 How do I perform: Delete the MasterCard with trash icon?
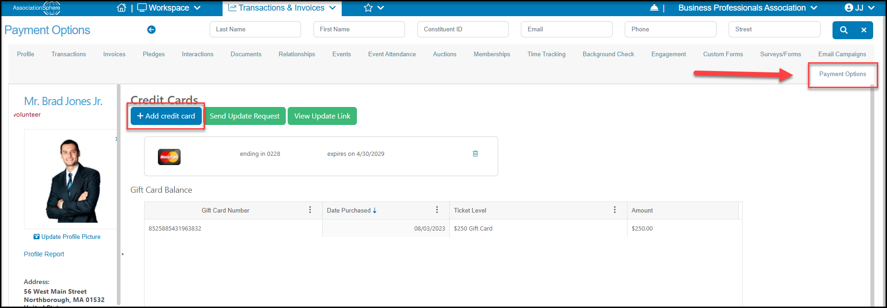click(x=475, y=154)
